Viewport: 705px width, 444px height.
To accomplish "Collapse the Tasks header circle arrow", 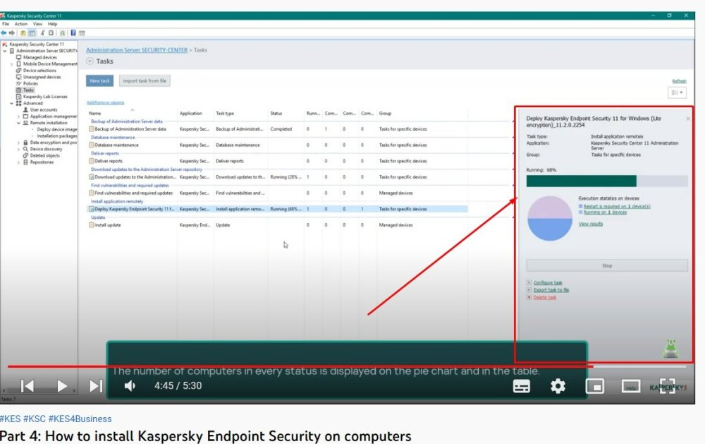I will (x=90, y=61).
